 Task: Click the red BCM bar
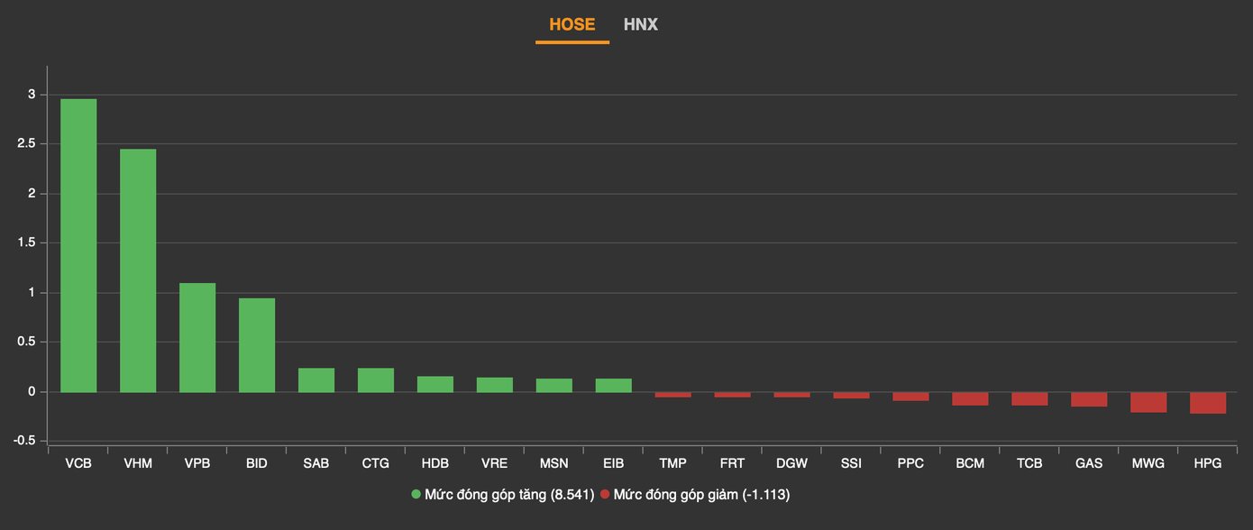970,398
